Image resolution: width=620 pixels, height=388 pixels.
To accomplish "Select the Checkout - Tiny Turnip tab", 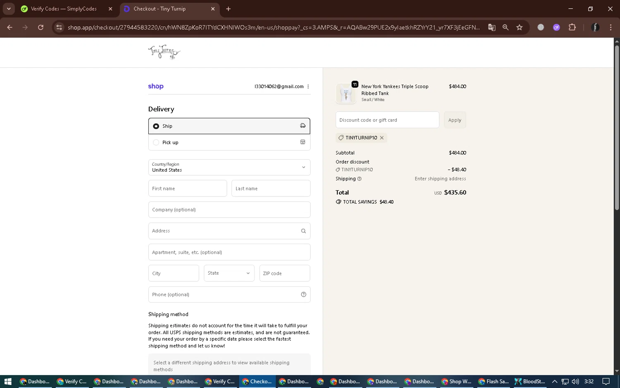I will 160,9.
